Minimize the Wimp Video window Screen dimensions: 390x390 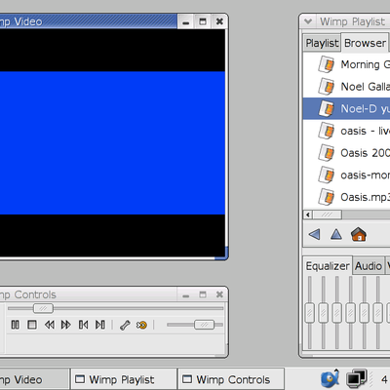pyautogui.click(x=186, y=21)
